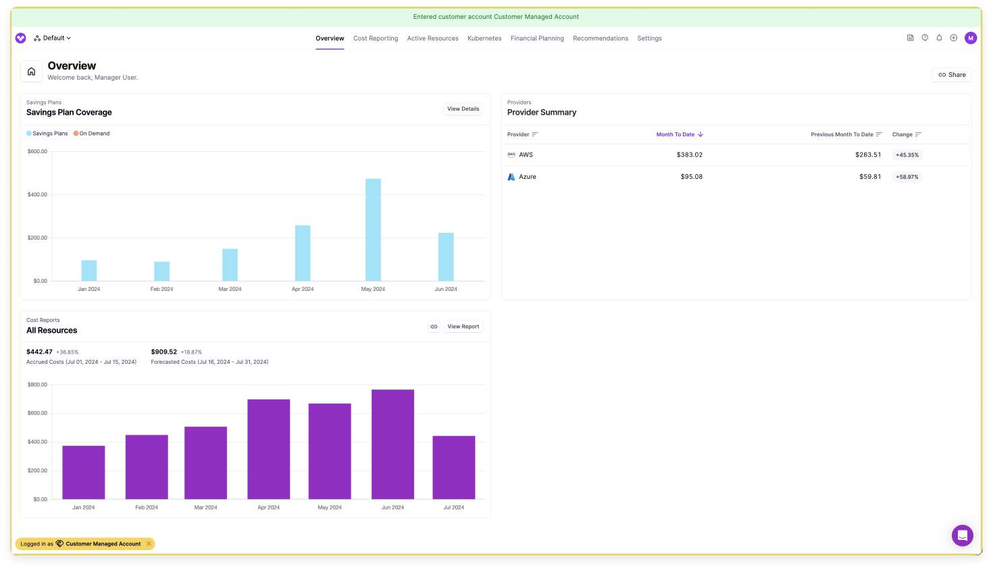Click the home icon beside Overview
This screenshot has width=993, height=569.
pyautogui.click(x=31, y=71)
